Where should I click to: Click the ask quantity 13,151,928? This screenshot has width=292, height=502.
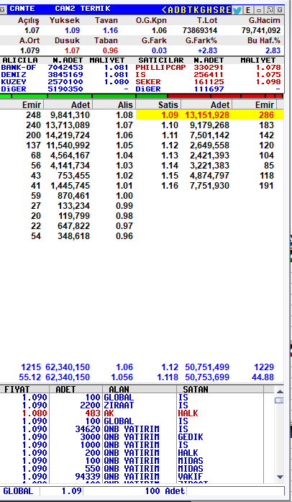point(207,115)
